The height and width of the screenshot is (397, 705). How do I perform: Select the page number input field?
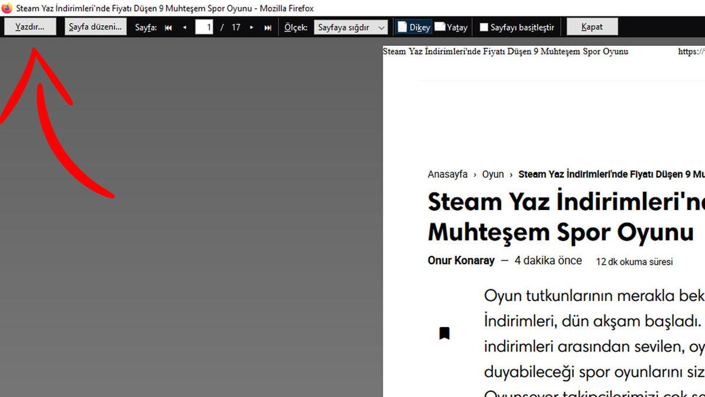click(204, 26)
